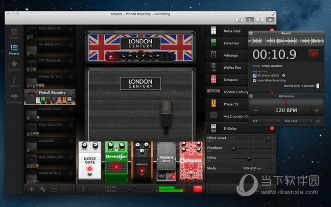The image size is (331, 207).
Task: Toggle the music note backing track toolbar button
Action: tap(260, 20)
